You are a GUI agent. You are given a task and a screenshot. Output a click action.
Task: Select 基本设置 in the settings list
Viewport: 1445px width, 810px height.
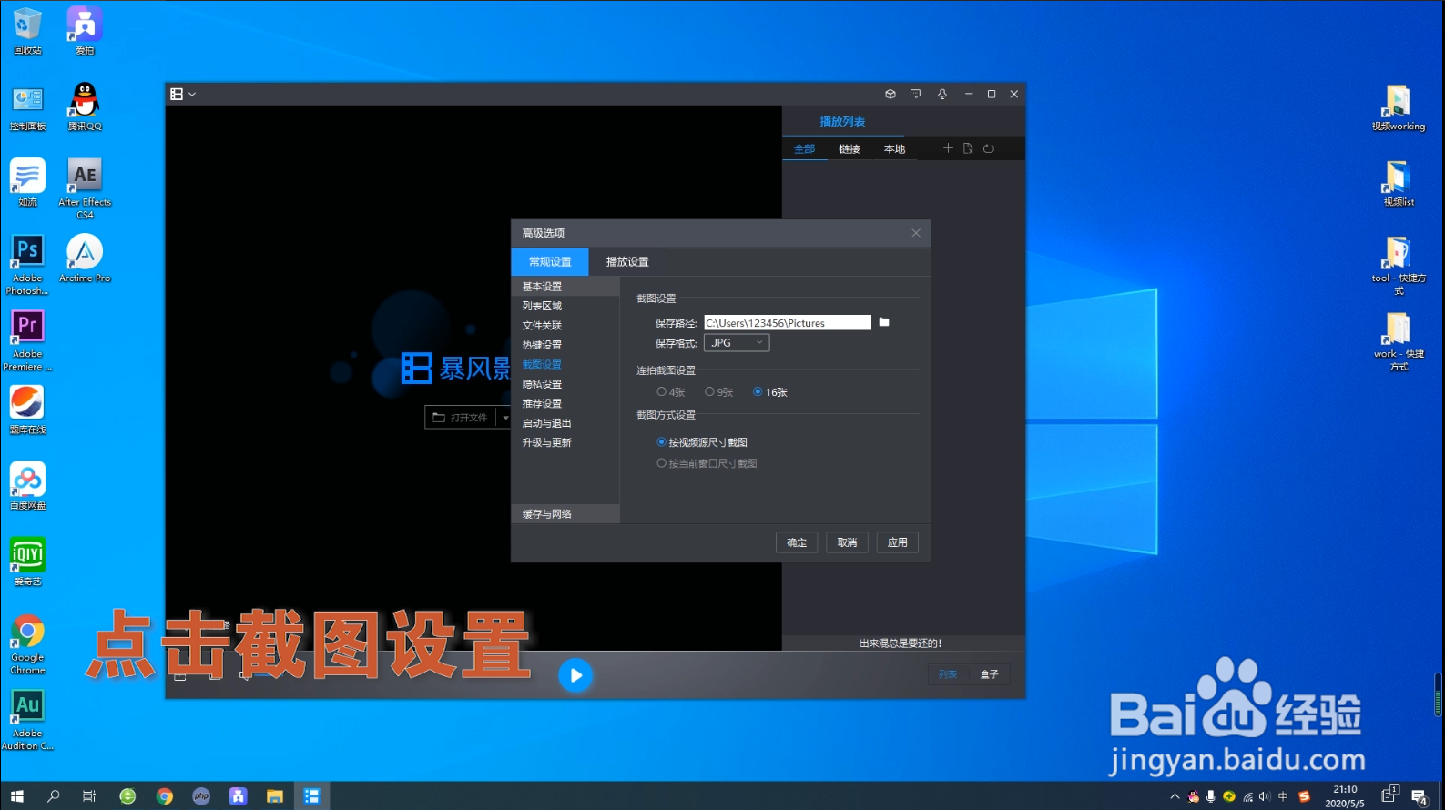coord(565,287)
